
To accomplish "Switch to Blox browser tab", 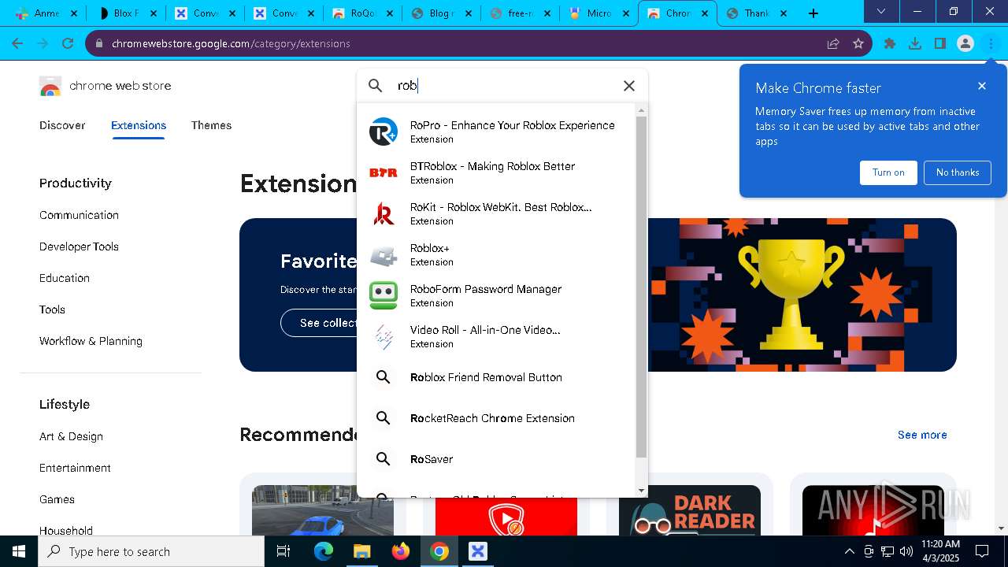I will pos(126,13).
